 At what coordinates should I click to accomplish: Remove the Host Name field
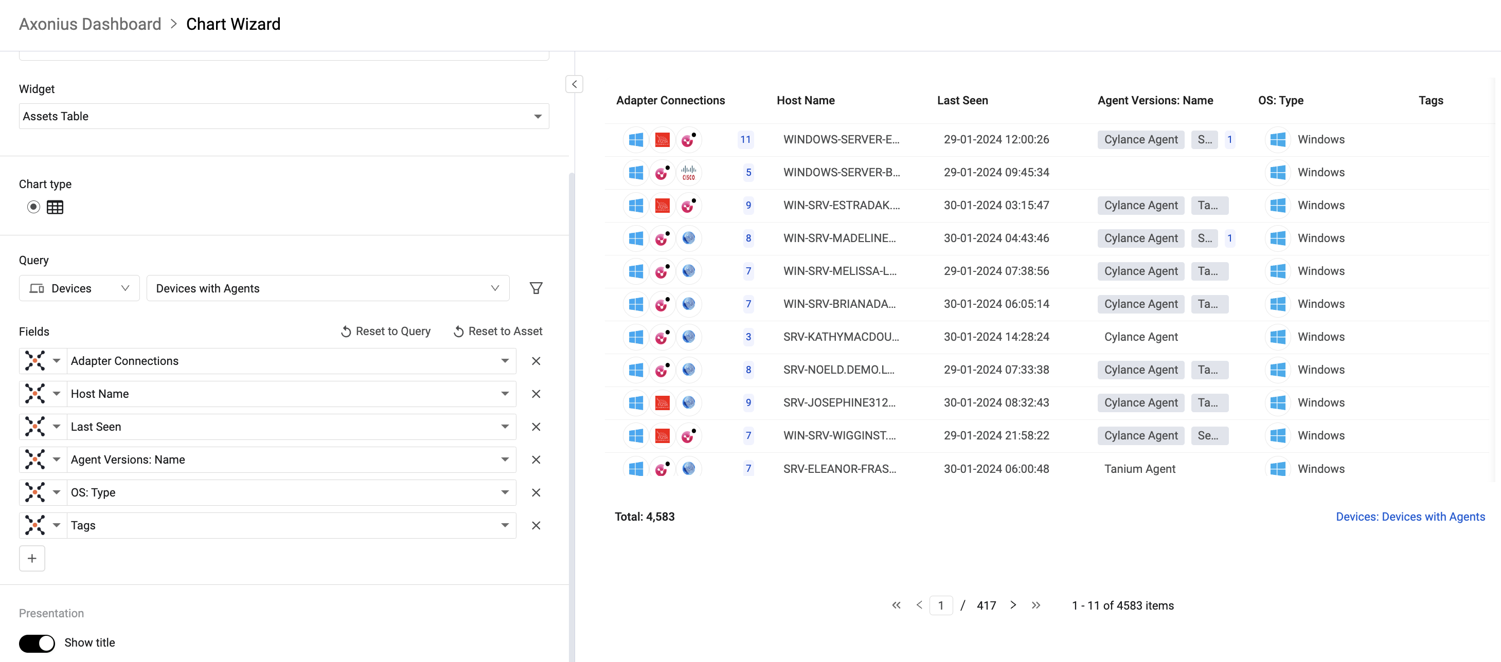535,394
